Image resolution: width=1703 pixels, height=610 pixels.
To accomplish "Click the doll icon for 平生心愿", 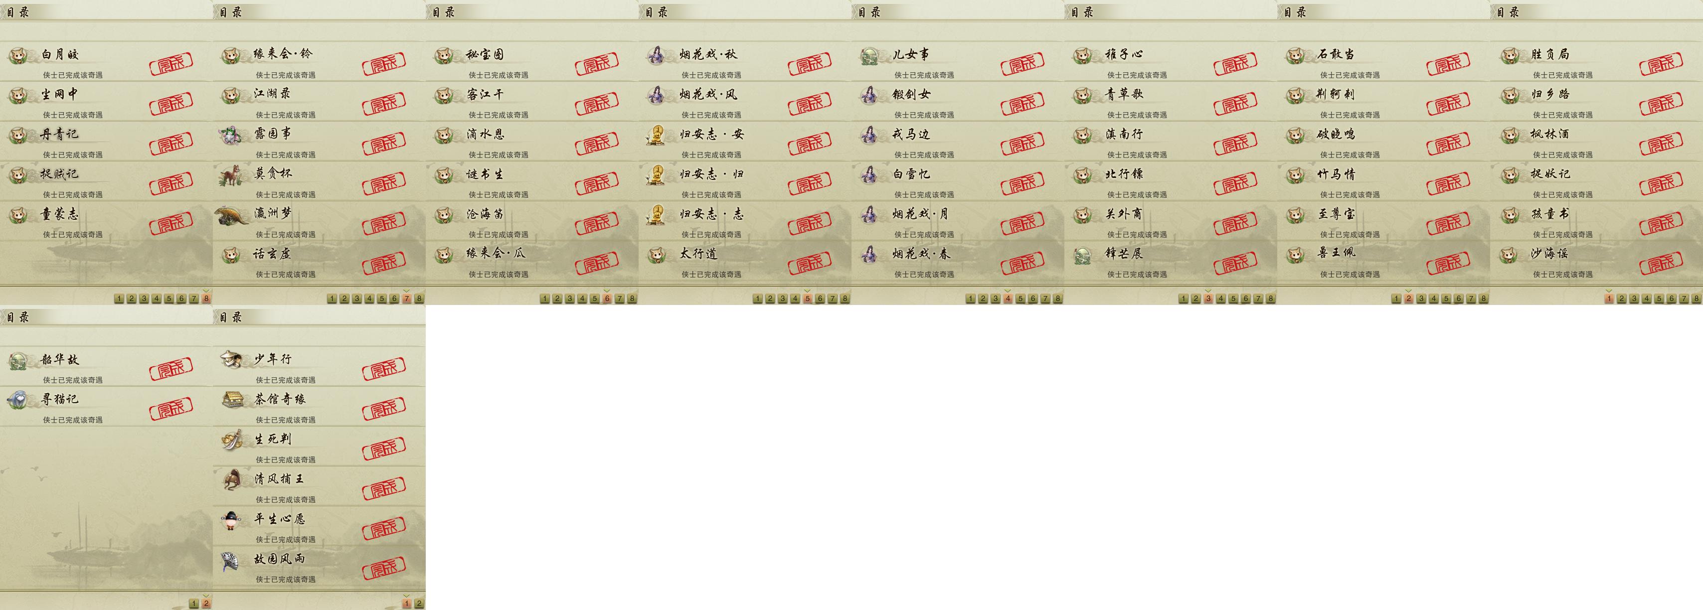I will click(x=231, y=519).
